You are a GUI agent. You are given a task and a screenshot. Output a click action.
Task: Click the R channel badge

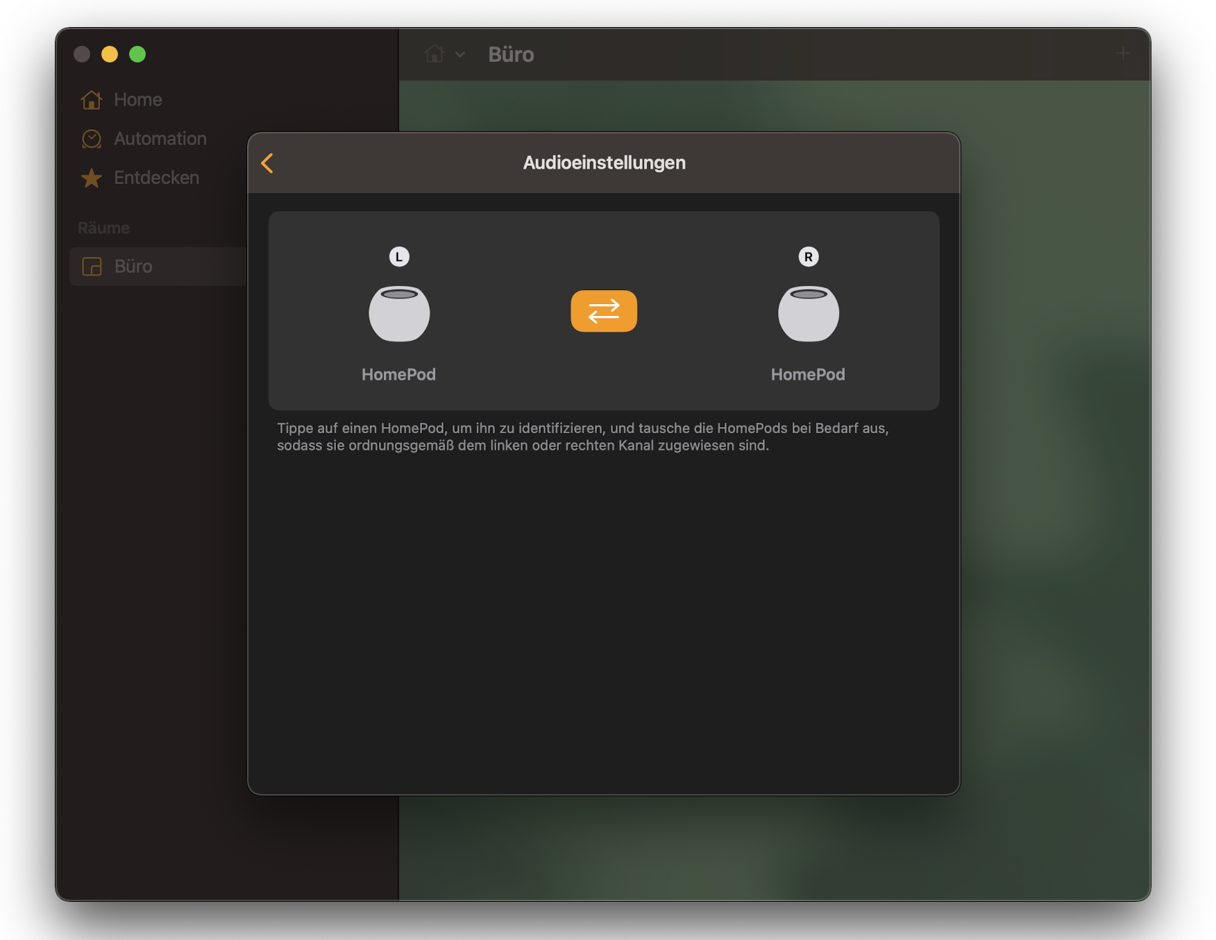[x=808, y=257]
